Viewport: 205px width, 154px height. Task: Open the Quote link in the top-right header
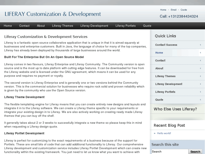coord(184,10)
